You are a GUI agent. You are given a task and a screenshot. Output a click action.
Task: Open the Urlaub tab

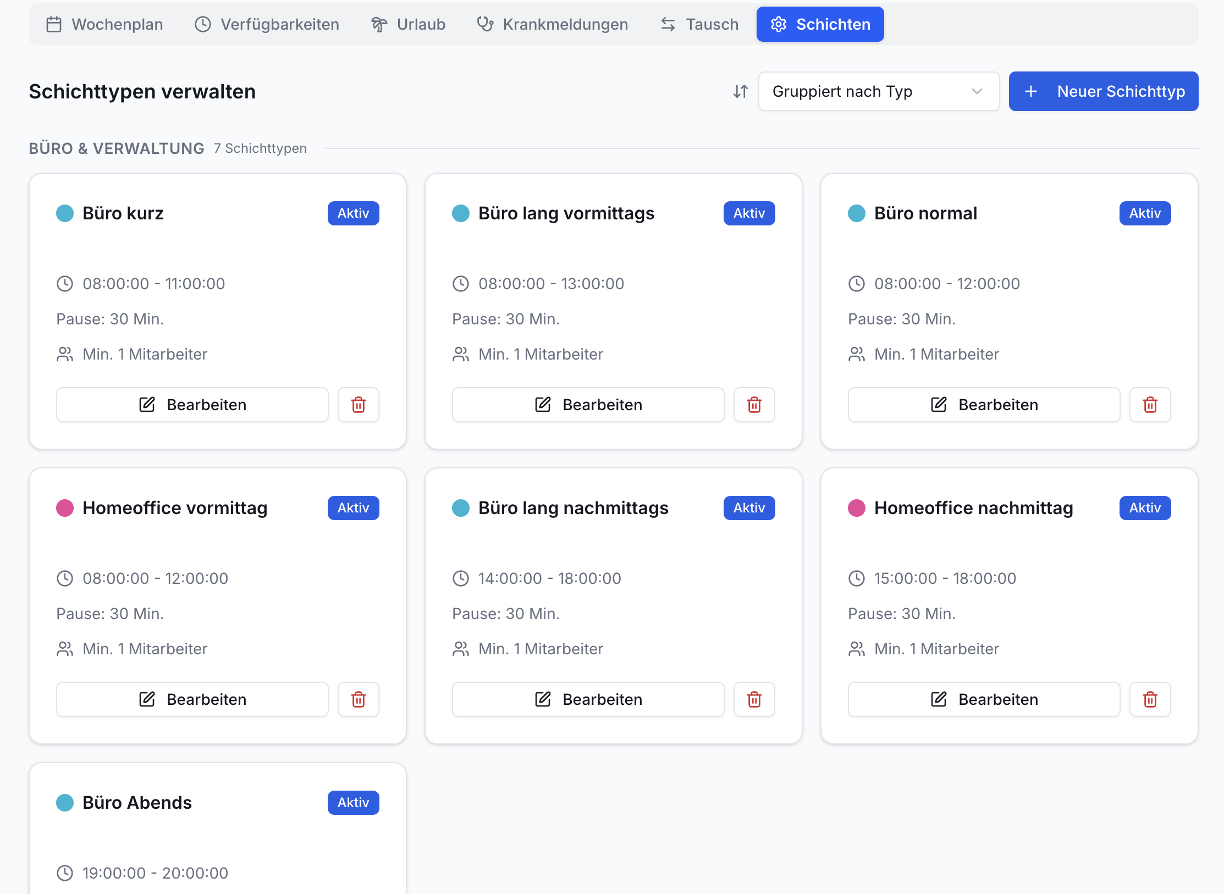pos(408,24)
